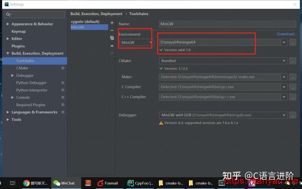
Task: Expand the Debugger tree node
Action: click(12, 75)
